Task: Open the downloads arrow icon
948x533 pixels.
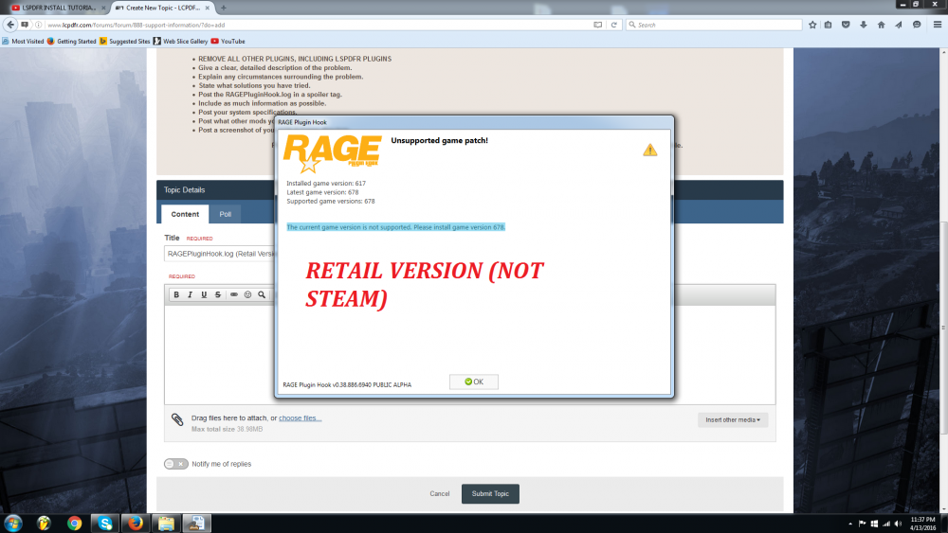Action: (864, 25)
